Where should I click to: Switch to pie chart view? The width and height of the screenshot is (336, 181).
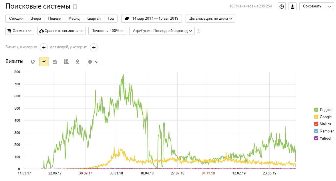pos(33,62)
